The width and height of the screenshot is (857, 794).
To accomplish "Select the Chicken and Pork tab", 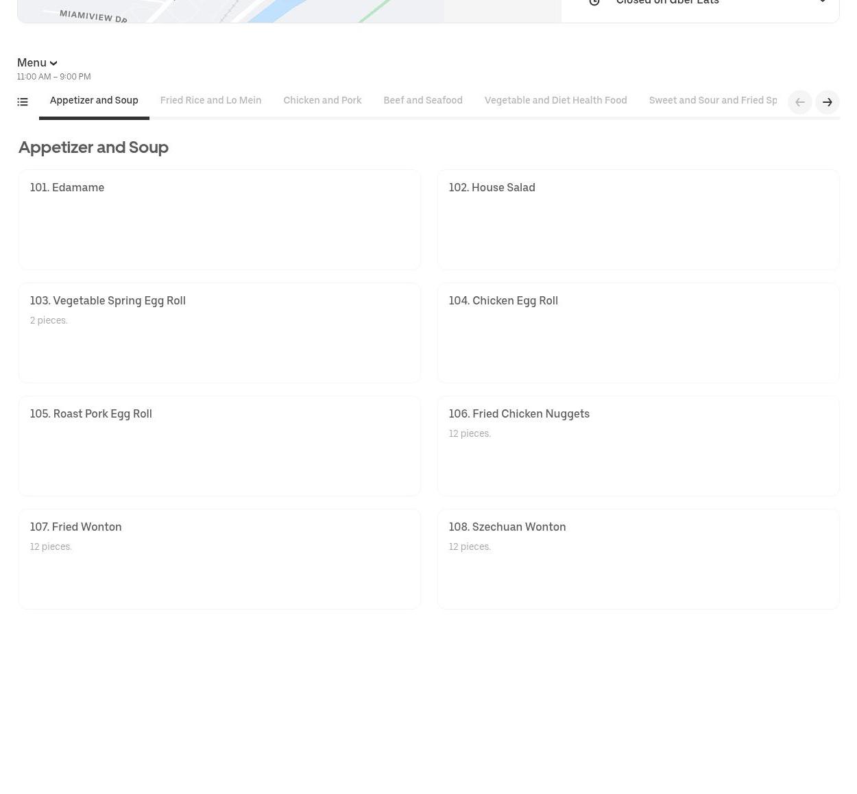I will coord(322,101).
